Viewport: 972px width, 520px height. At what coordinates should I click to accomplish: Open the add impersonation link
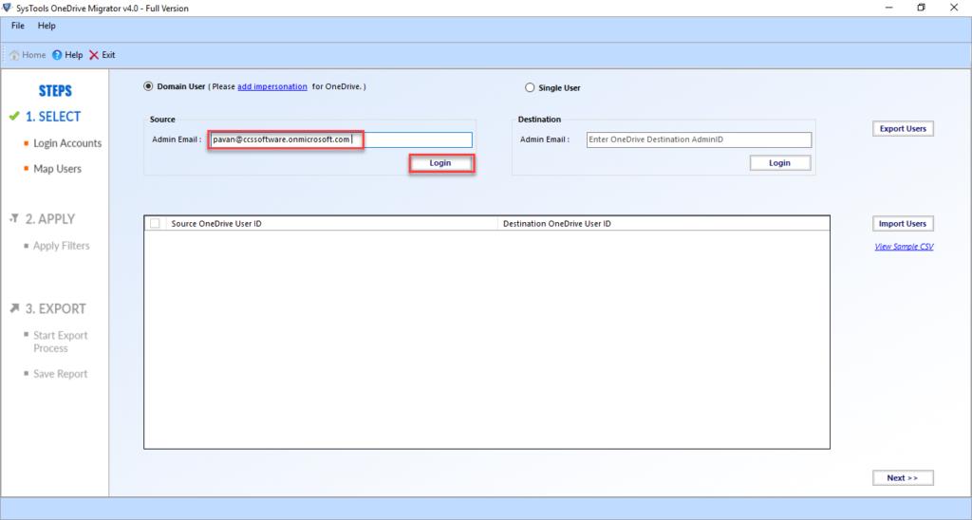[x=272, y=86]
